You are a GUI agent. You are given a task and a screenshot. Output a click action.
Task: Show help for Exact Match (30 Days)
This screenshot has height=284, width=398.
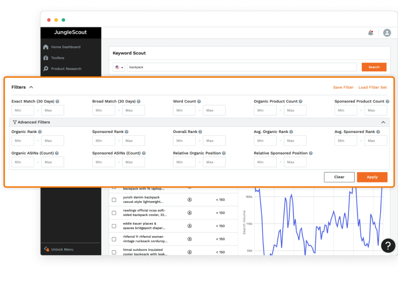click(58, 101)
